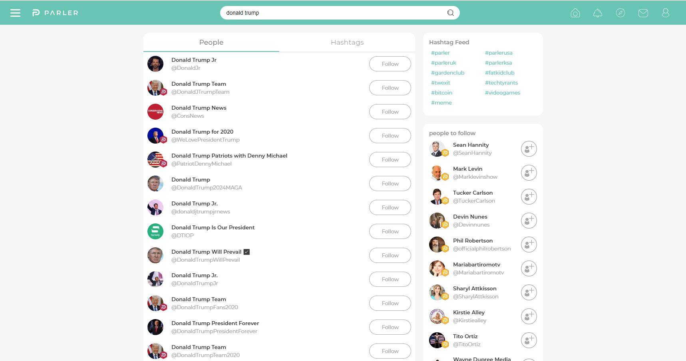Switch to the Hashtags tab
The image size is (686, 361).
point(347,42)
